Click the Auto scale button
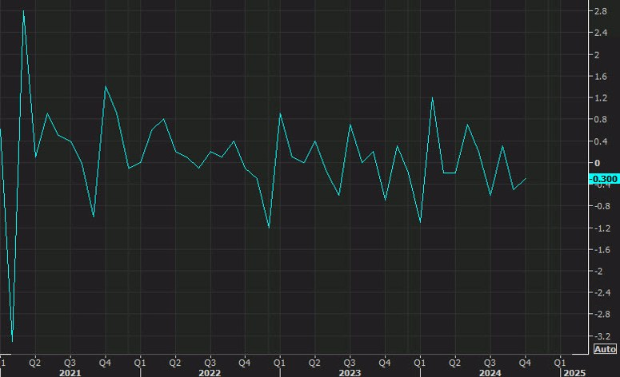The width and height of the screenshot is (620, 377). coord(605,349)
